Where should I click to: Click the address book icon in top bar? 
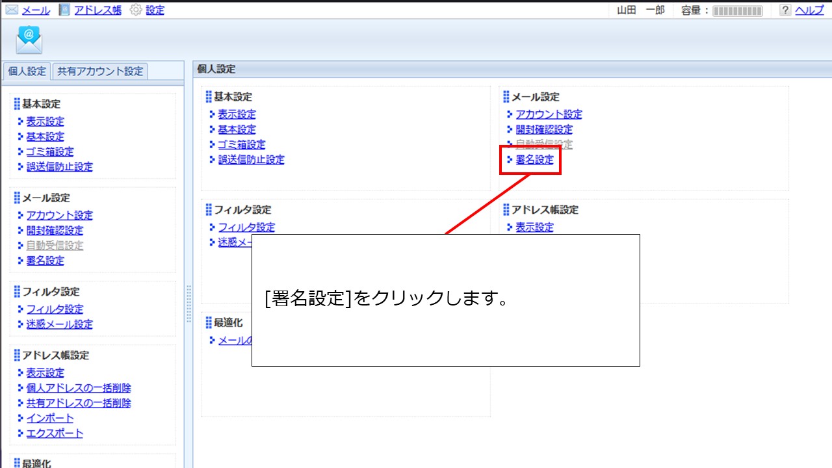click(x=64, y=10)
